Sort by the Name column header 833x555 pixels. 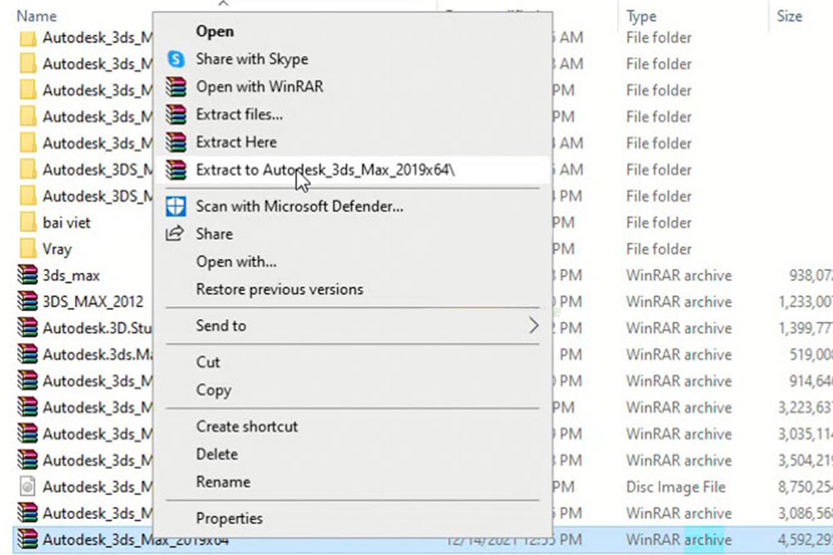(x=36, y=16)
